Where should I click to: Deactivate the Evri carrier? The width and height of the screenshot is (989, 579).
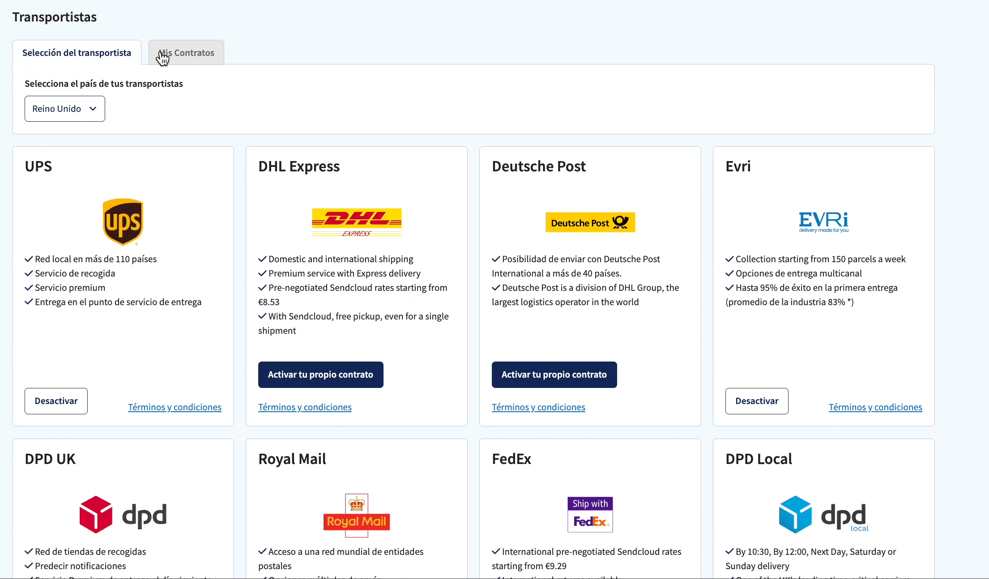[x=757, y=401]
